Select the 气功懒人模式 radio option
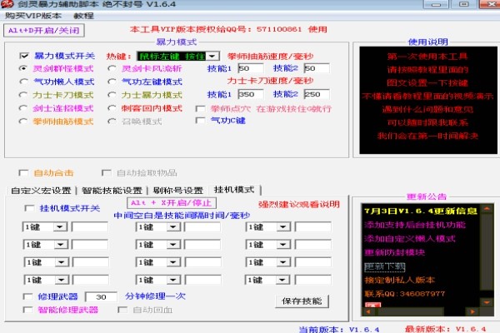This screenshot has height=333, width=500. [x=24, y=82]
